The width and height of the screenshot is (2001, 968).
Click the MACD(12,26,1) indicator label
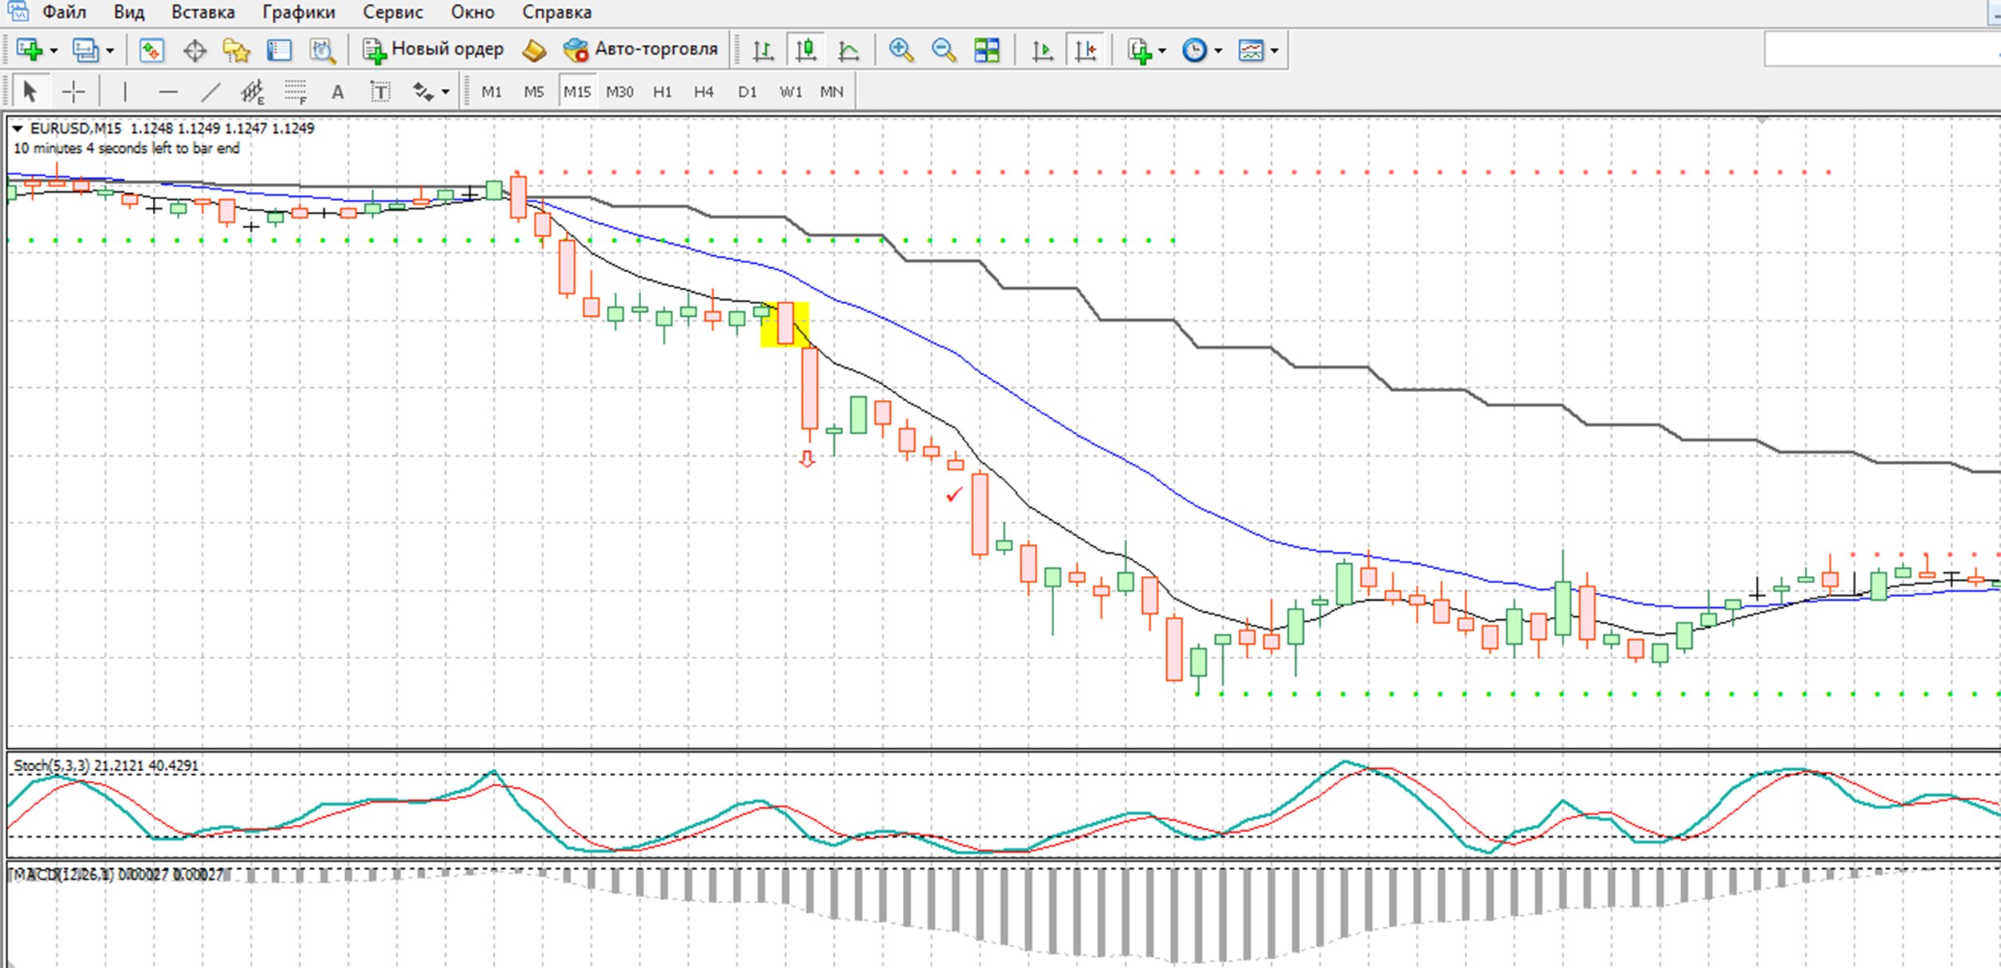pos(63,874)
